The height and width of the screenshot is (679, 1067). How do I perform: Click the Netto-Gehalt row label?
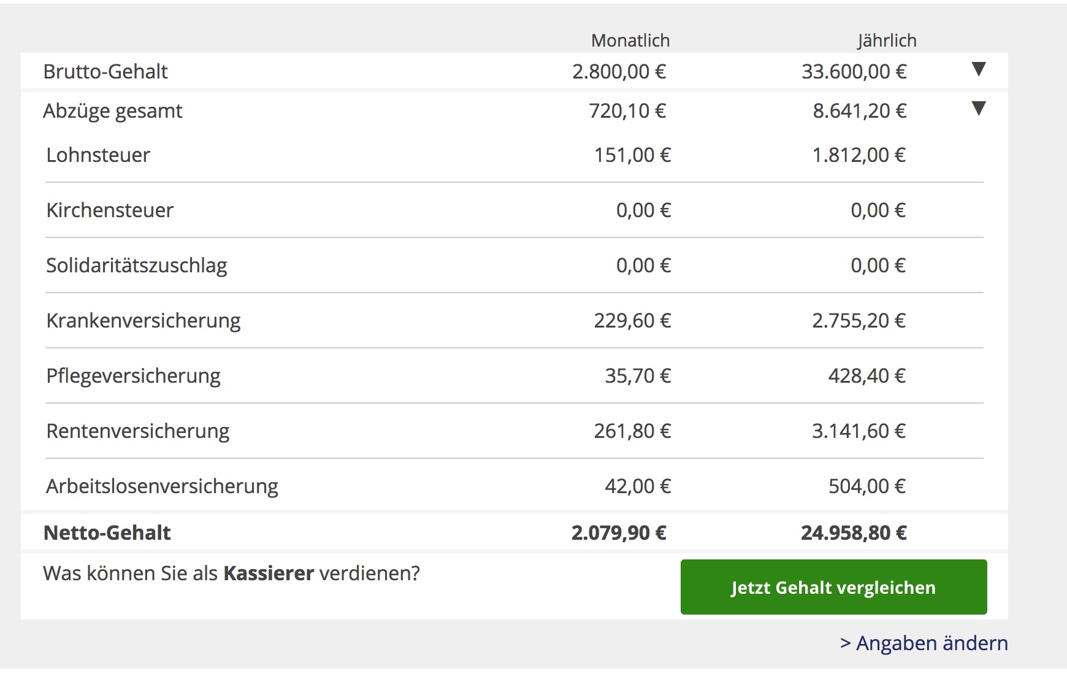107,532
